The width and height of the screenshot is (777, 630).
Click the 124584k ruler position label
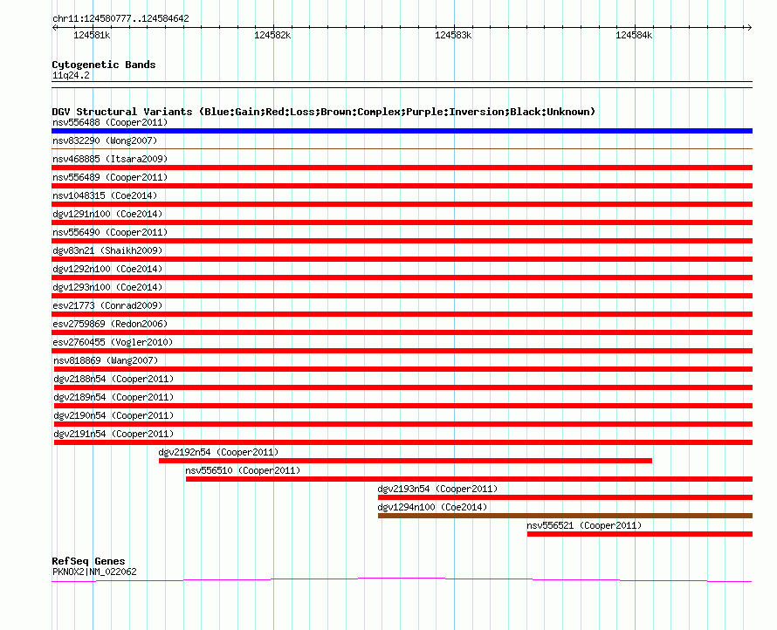pos(634,35)
